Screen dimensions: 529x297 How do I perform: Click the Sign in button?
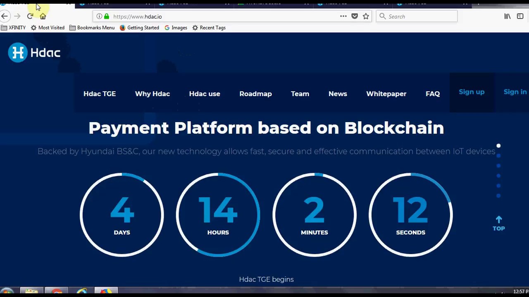(515, 92)
